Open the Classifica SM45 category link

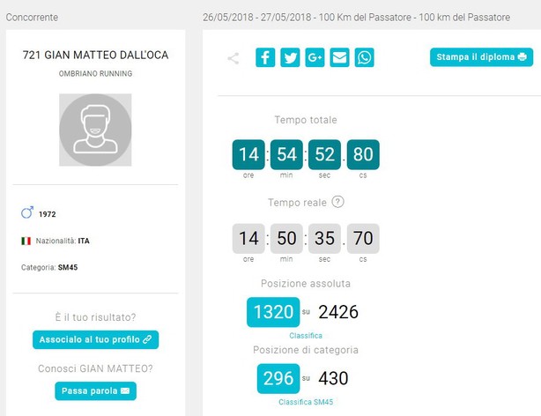coord(306,402)
